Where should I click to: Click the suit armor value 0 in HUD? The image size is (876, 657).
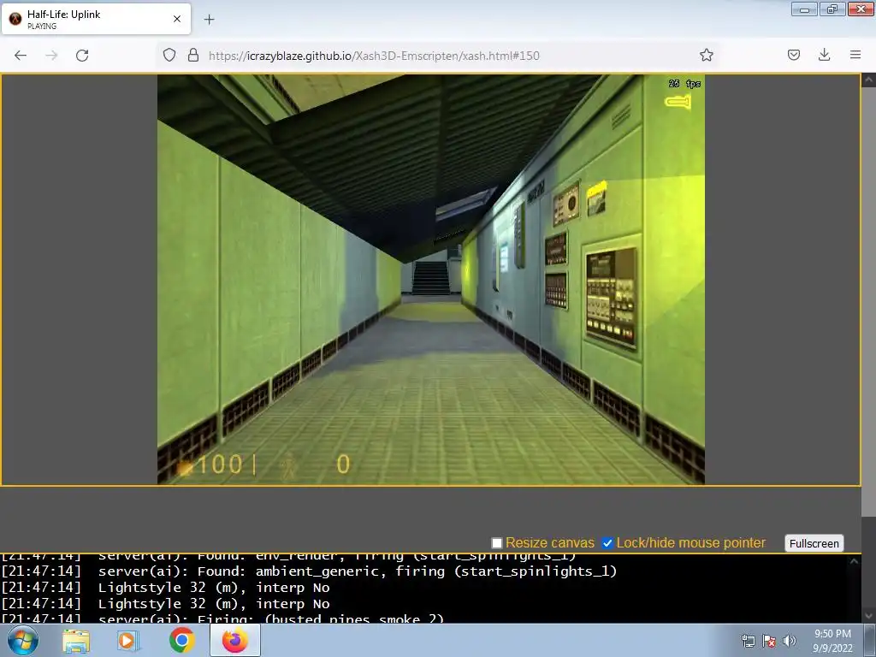[343, 465]
